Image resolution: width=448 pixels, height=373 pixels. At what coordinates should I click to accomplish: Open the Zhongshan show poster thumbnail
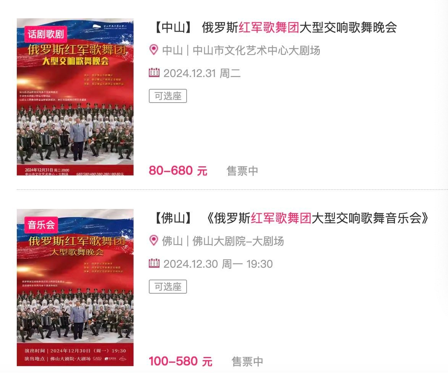[75, 97]
